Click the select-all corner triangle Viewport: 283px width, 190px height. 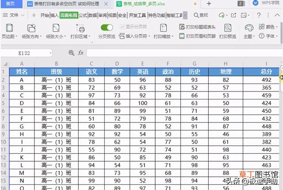(5, 64)
